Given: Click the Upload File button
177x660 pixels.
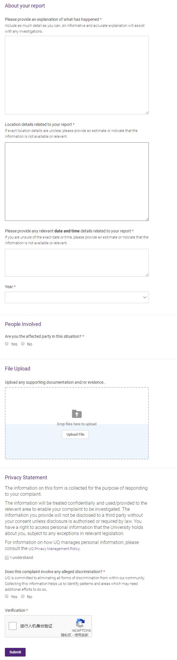Looking at the screenshot, I should tap(75, 435).
